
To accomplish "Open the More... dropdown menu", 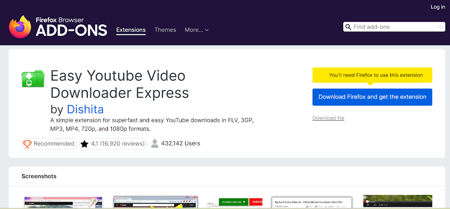I will pos(196,30).
